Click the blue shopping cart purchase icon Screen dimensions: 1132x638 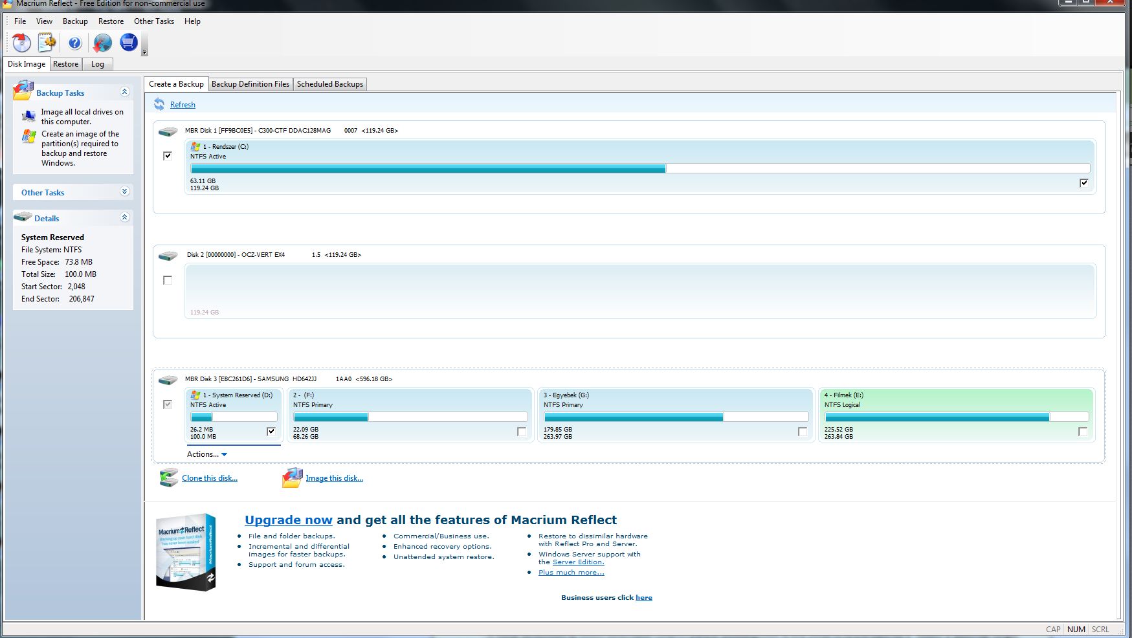pos(129,43)
